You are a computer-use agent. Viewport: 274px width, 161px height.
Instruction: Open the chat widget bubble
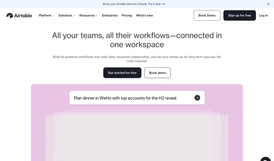[x=266, y=159]
